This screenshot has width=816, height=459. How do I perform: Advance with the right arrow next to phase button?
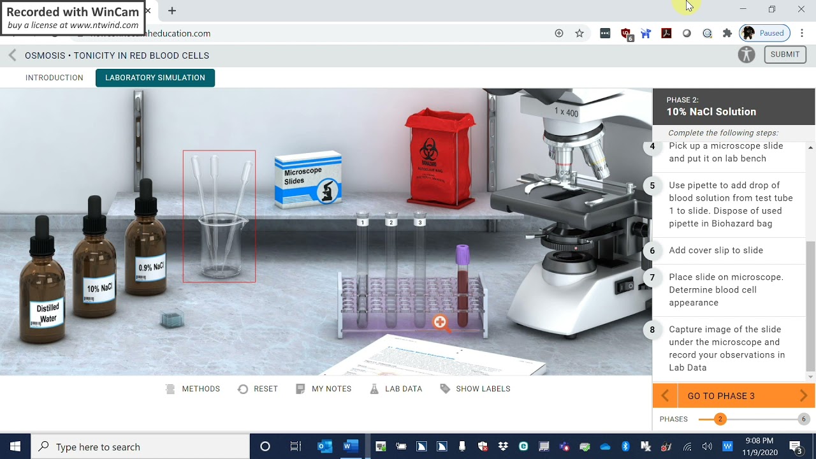803,396
